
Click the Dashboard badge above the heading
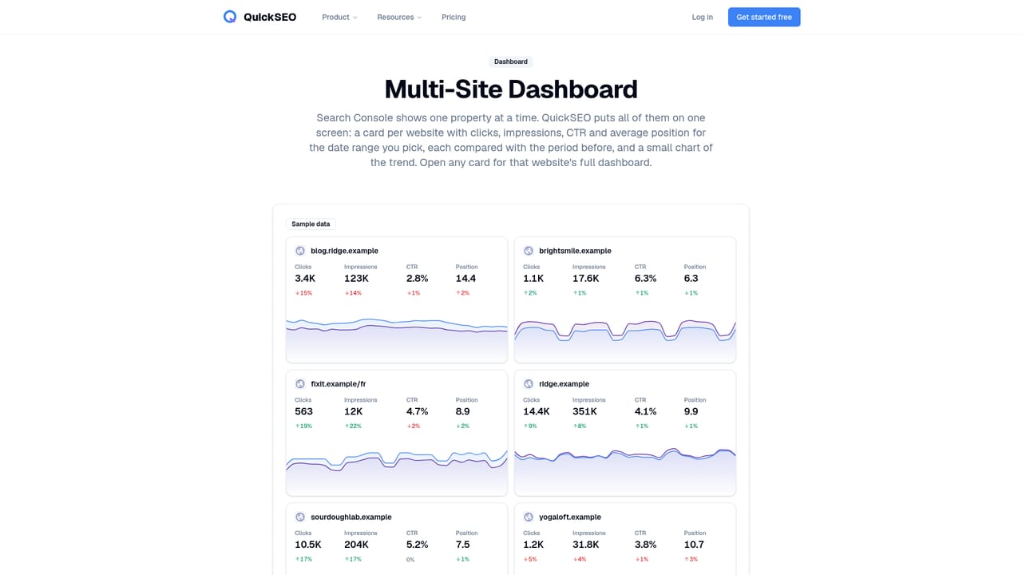pyautogui.click(x=511, y=61)
